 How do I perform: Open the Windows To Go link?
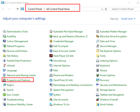61,104
